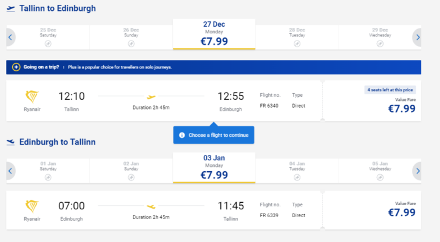Select the 27 Dec Monday date tab
The height and width of the screenshot is (242, 440).
pos(214,34)
